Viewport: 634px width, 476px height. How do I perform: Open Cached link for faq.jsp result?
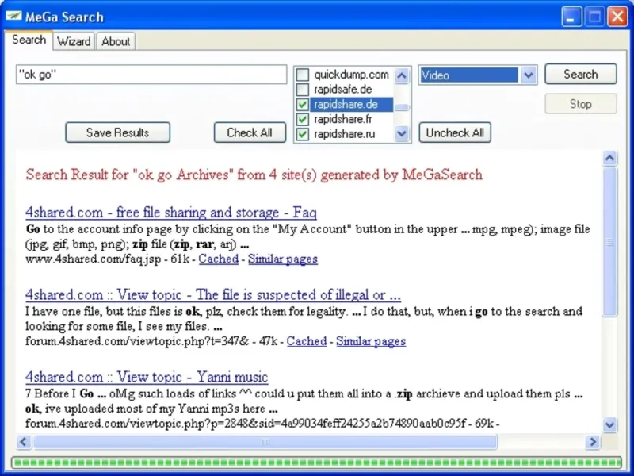(219, 259)
